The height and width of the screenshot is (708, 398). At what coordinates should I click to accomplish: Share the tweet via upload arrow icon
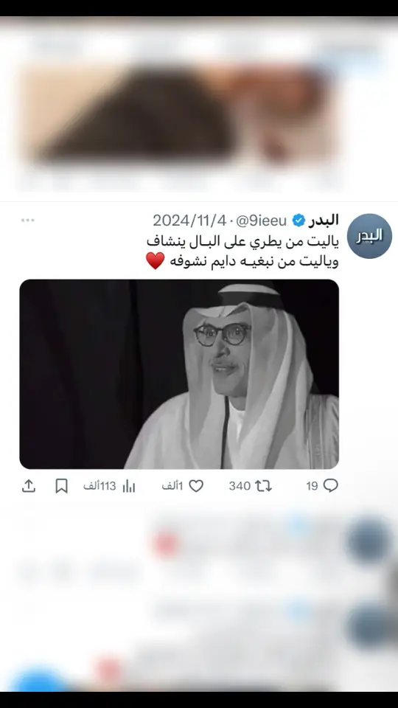tap(29, 486)
